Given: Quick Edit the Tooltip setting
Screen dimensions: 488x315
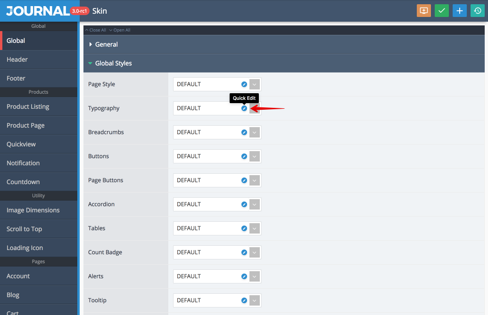Looking at the screenshot, I should point(244,300).
